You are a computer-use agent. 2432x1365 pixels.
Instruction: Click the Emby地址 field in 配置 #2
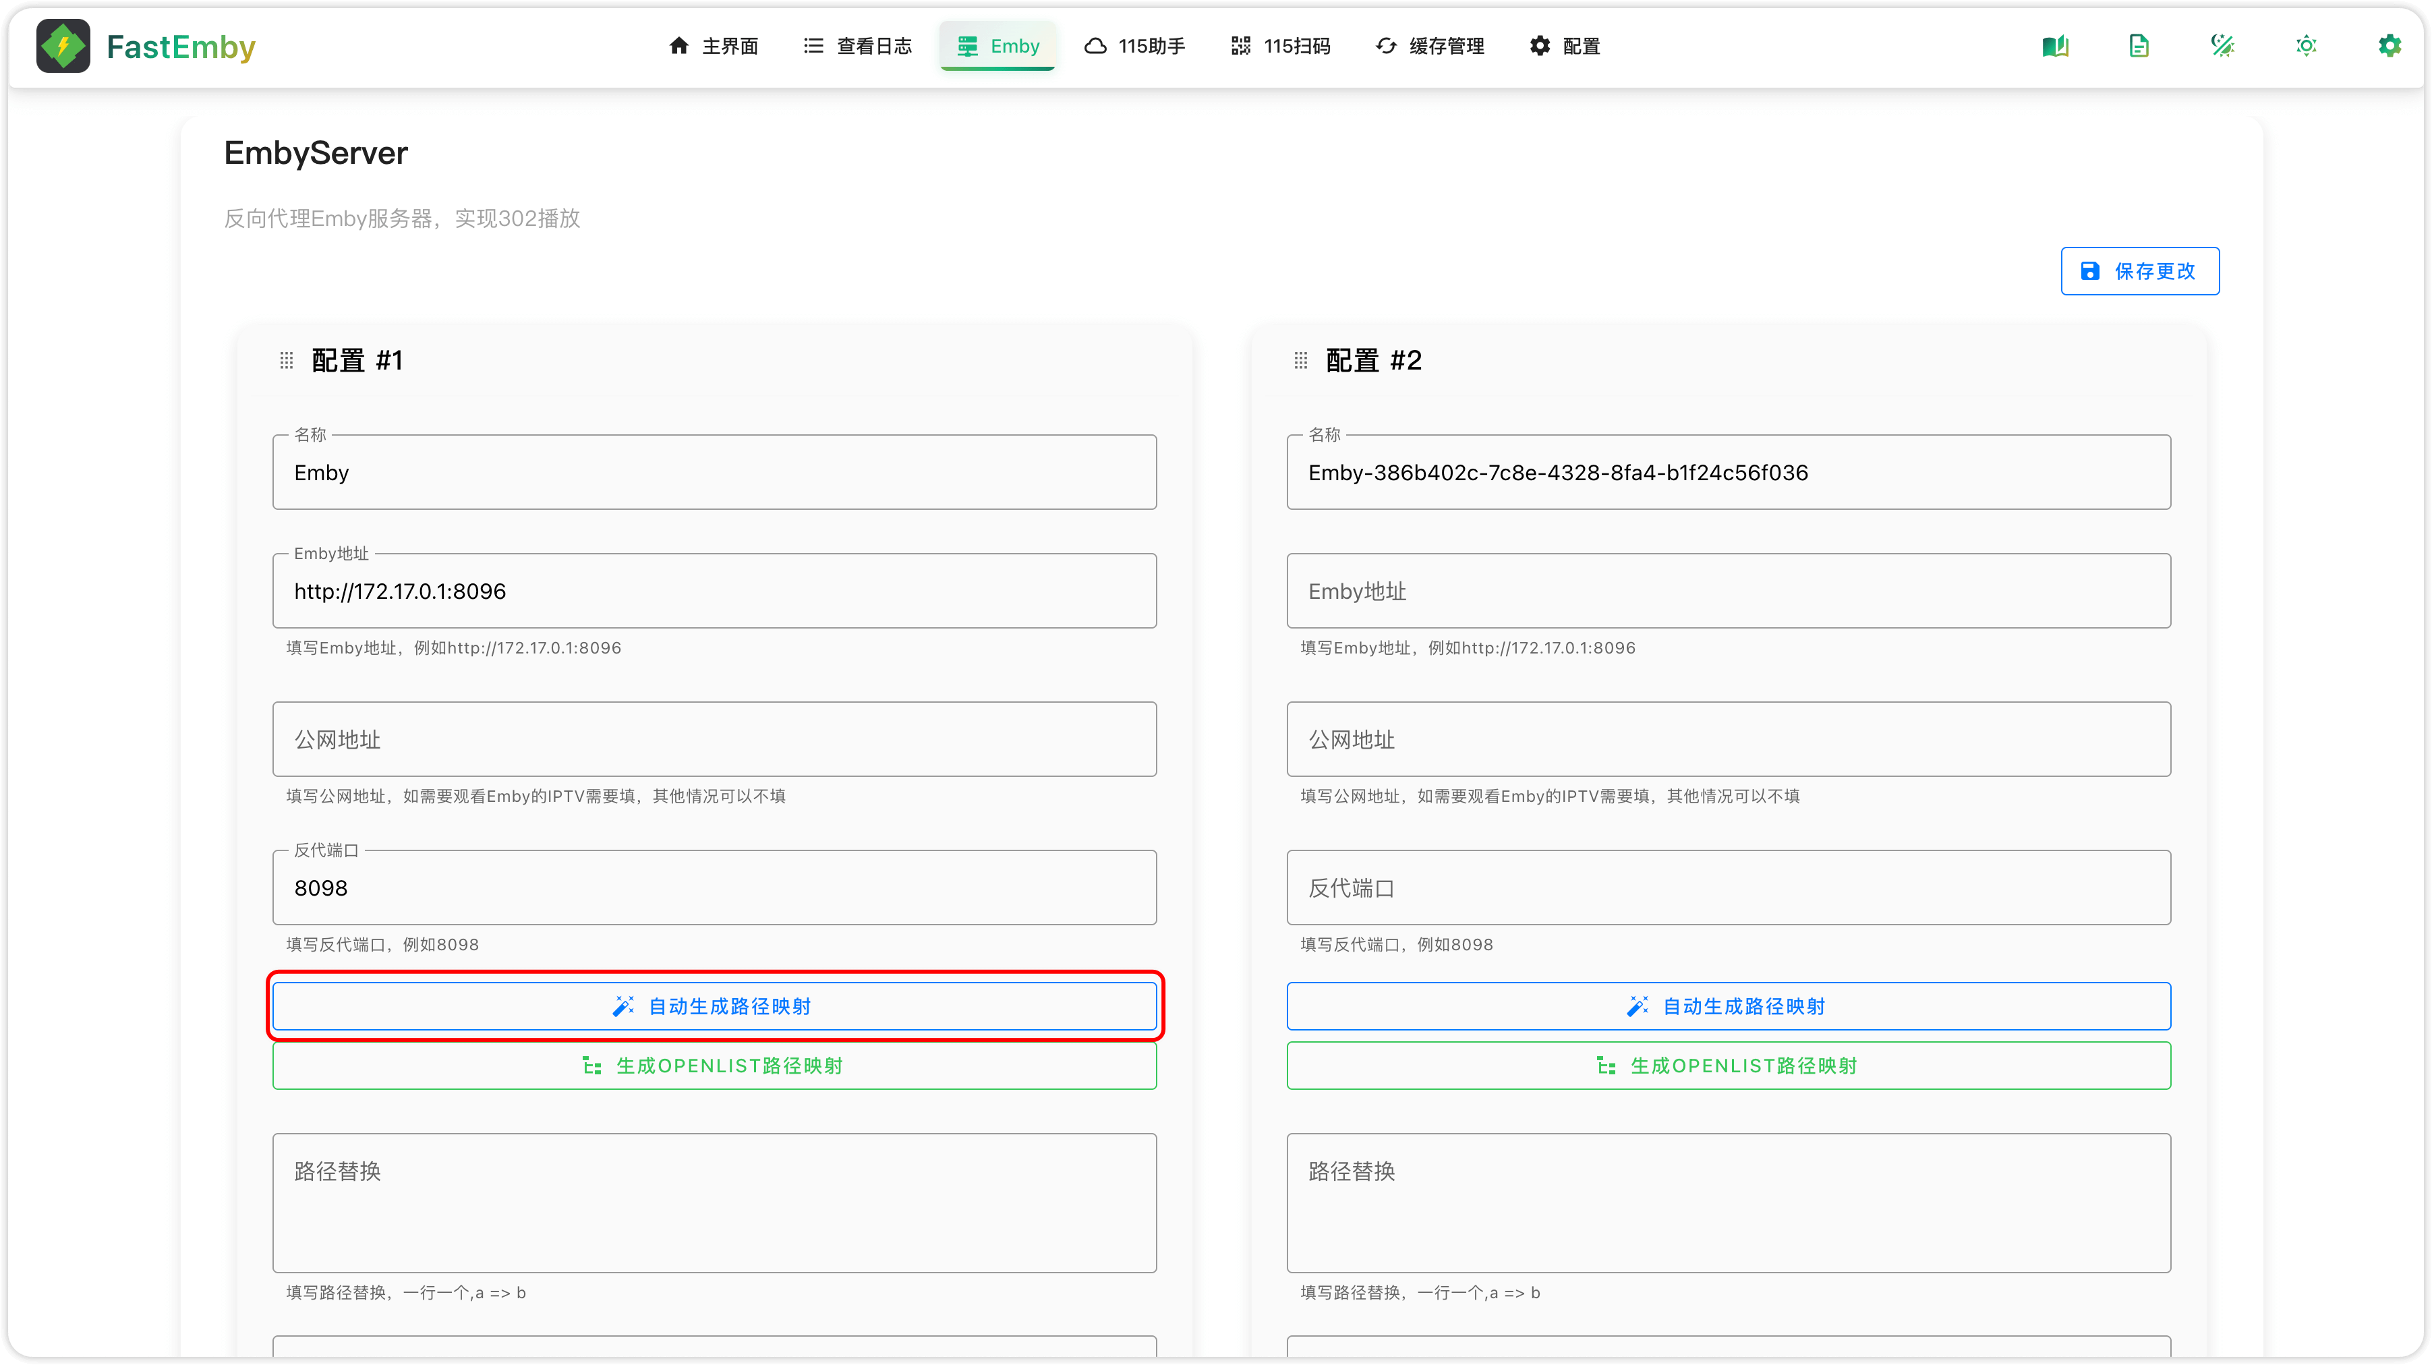[x=1728, y=591]
